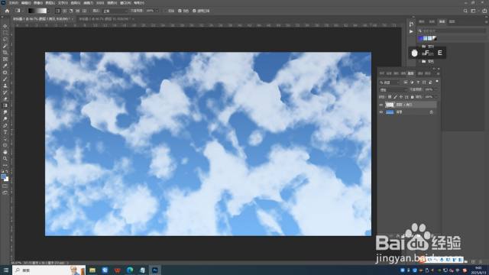Choose the linear gradient style button

[x=58, y=11]
